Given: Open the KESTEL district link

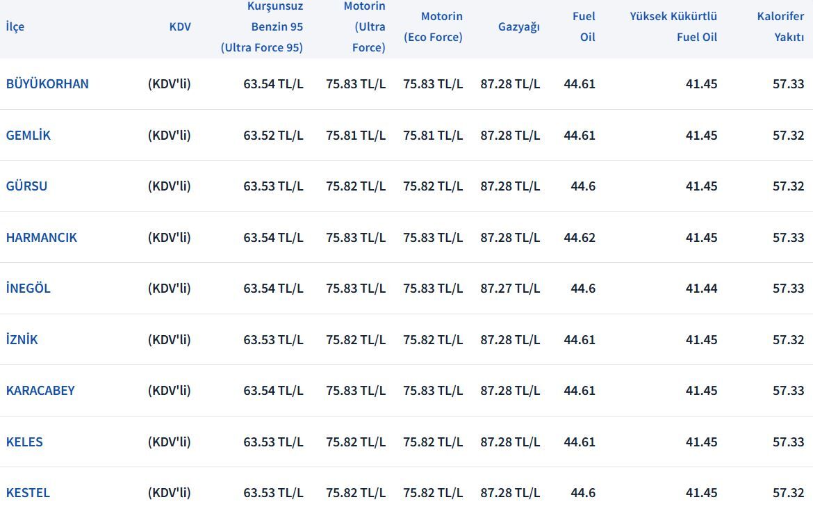Looking at the screenshot, I should tap(28, 493).
